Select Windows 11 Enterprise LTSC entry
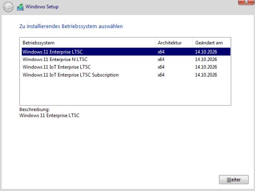The image size is (255, 191). [126, 52]
